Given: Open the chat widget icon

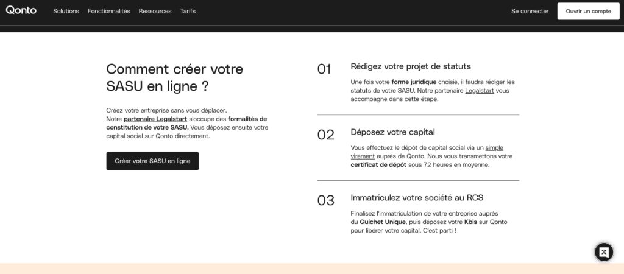Looking at the screenshot, I should tap(604, 251).
